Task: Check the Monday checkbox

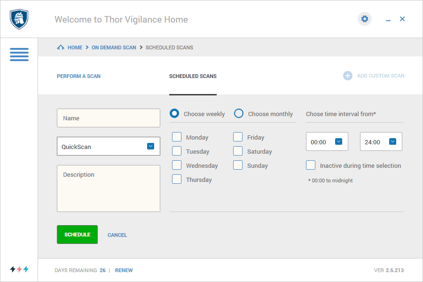Action: coord(177,137)
